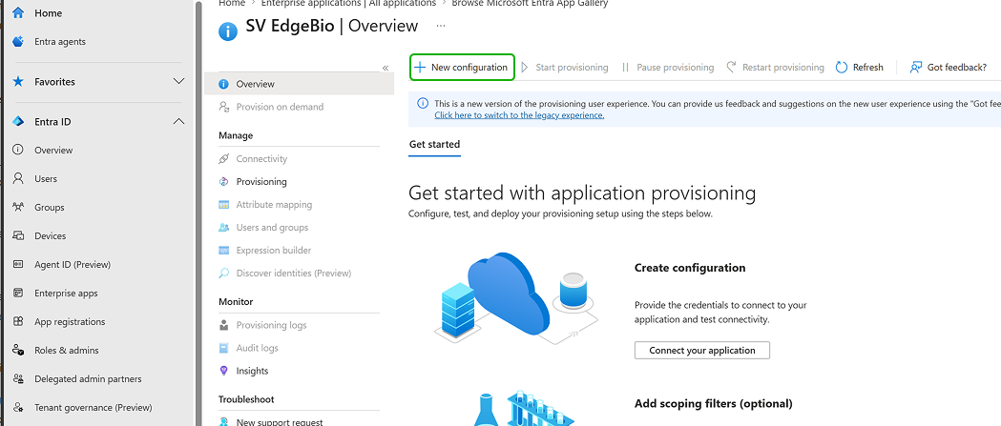Click the Refresh circular arrow icon

(x=842, y=67)
